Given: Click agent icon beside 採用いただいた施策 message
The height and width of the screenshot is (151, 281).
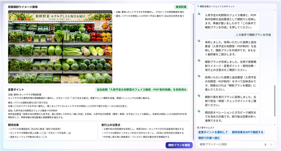Looking at the screenshot, I should click(199, 76).
